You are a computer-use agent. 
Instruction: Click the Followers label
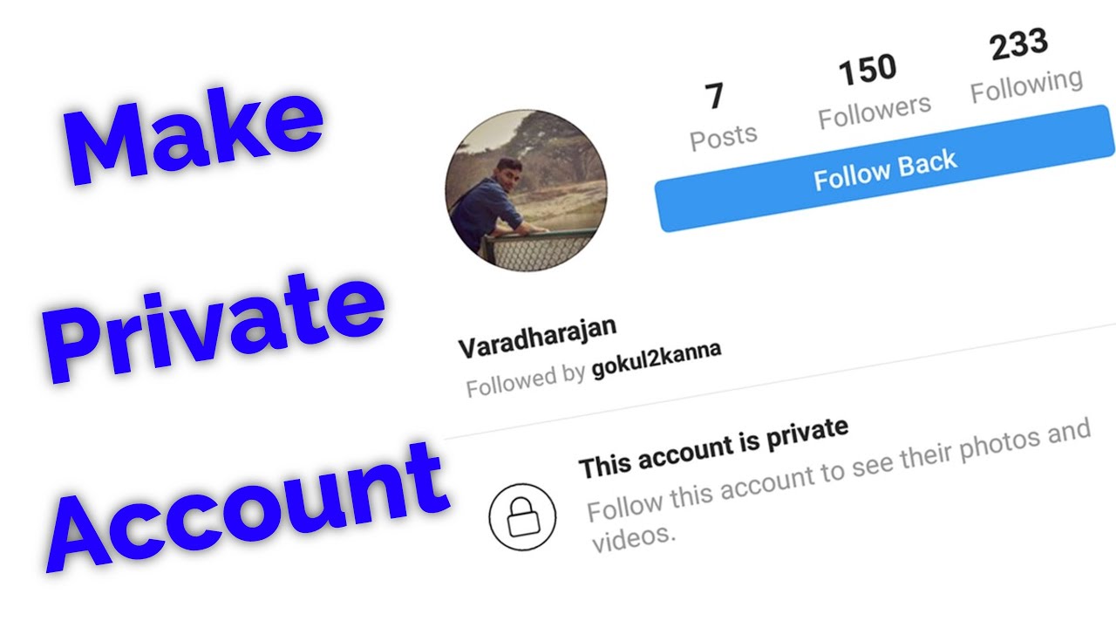(874, 112)
